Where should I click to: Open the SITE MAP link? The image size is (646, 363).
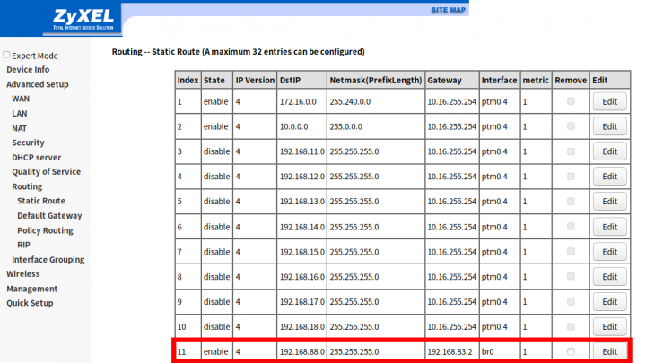[x=449, y=10]
